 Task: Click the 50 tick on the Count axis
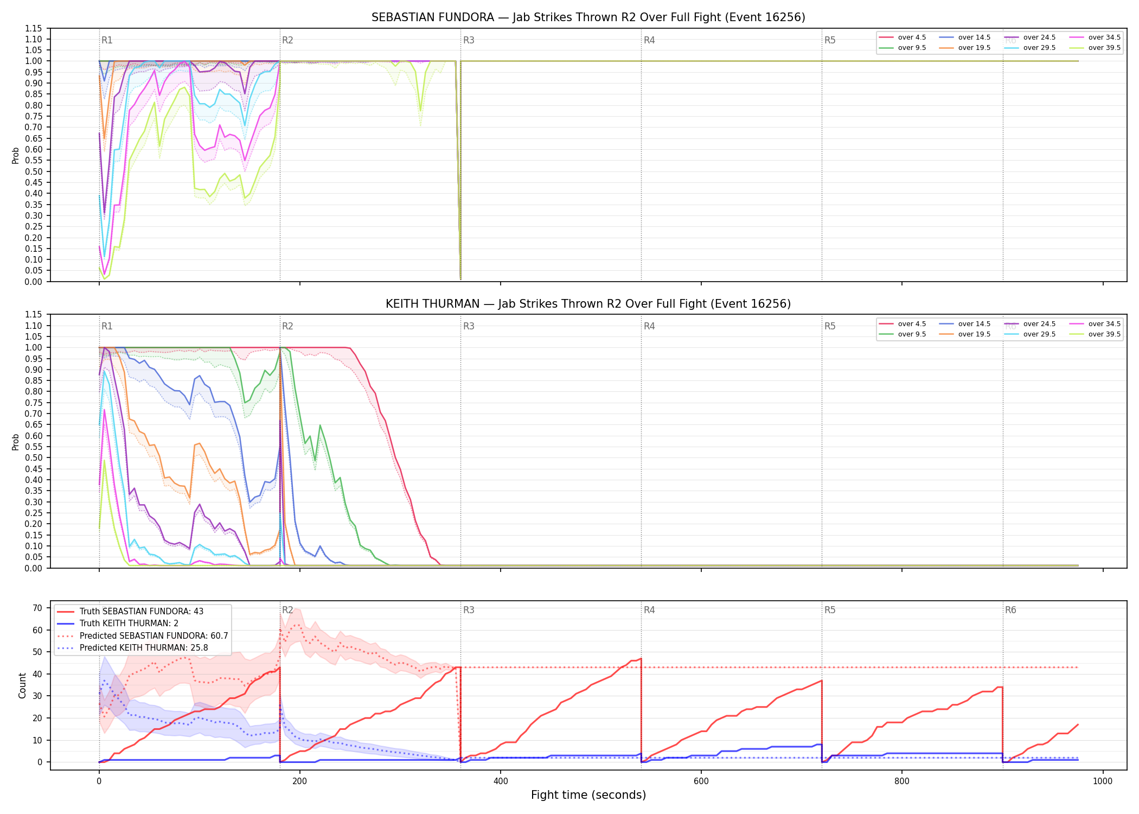point(37,652)
